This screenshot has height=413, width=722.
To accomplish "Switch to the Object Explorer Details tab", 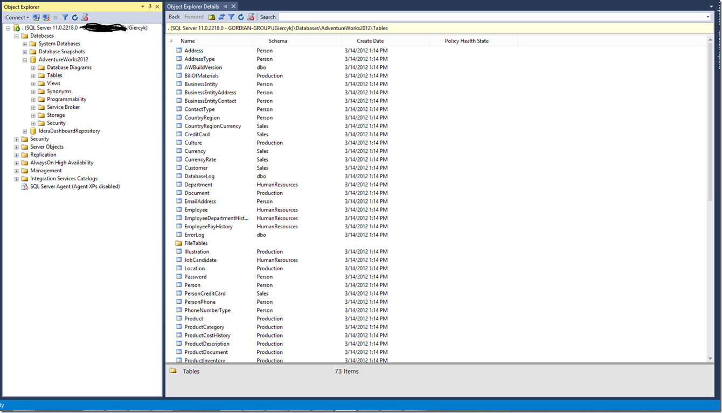I will (x=193, y=6).
